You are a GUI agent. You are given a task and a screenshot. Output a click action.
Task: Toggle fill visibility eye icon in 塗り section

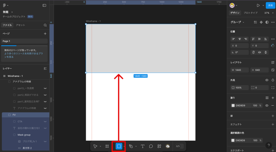[x=267, y=105]
